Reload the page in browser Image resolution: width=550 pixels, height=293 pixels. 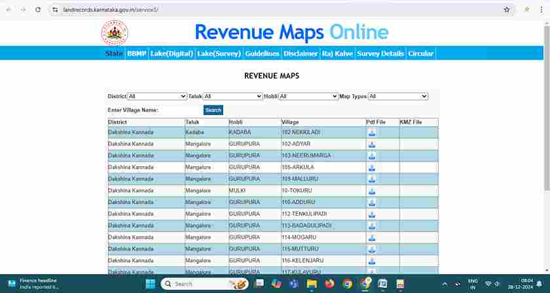click(37, 10)
